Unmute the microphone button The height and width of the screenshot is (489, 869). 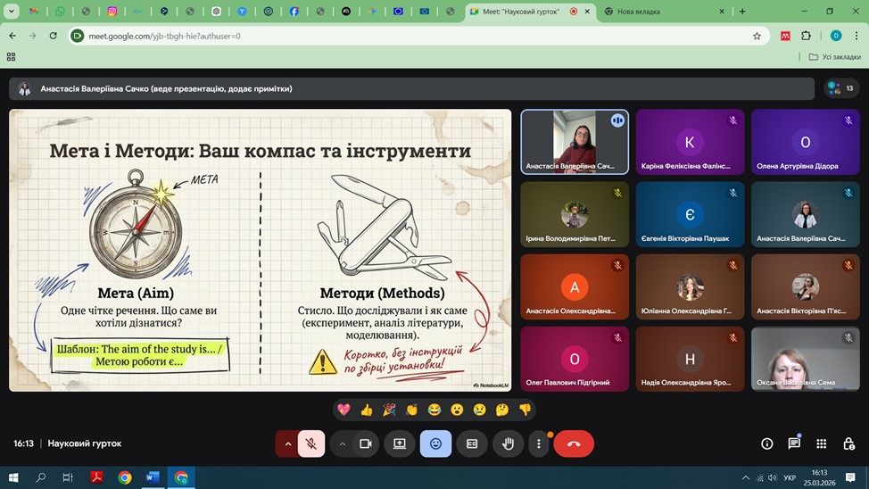[311, 443]
